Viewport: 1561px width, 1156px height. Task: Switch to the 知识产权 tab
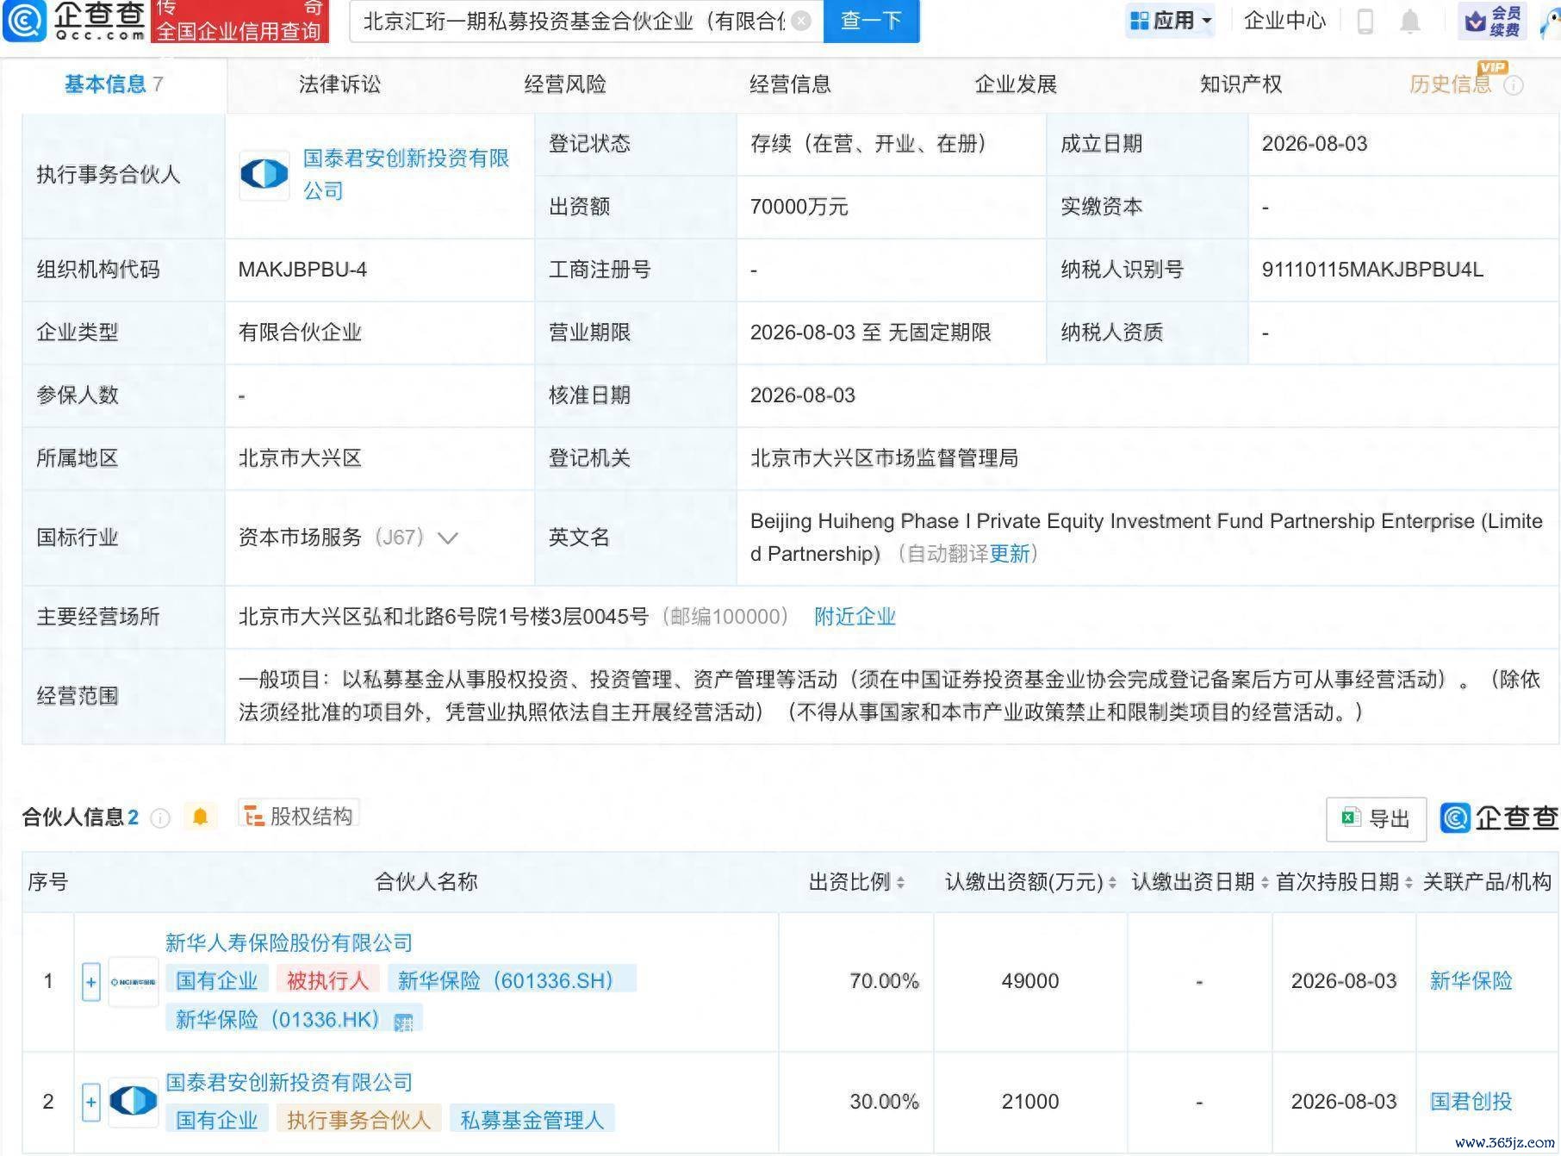[1241, 84]
